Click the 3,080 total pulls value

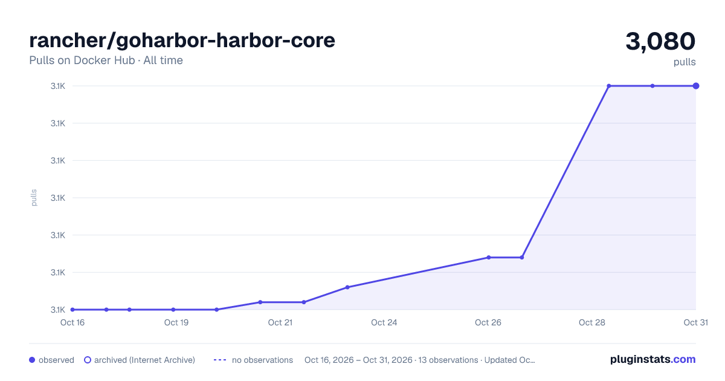660,41
